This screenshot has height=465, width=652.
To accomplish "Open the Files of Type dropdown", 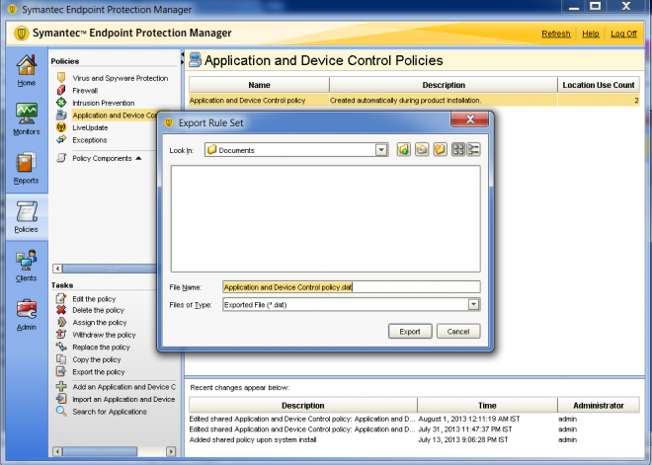I will tap(473, 305).
